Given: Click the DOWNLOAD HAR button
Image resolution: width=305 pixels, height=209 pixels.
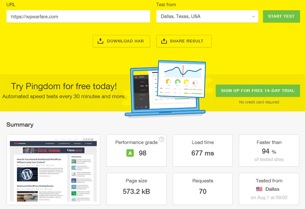Looking at the screenshot, I should coord(122,41).
